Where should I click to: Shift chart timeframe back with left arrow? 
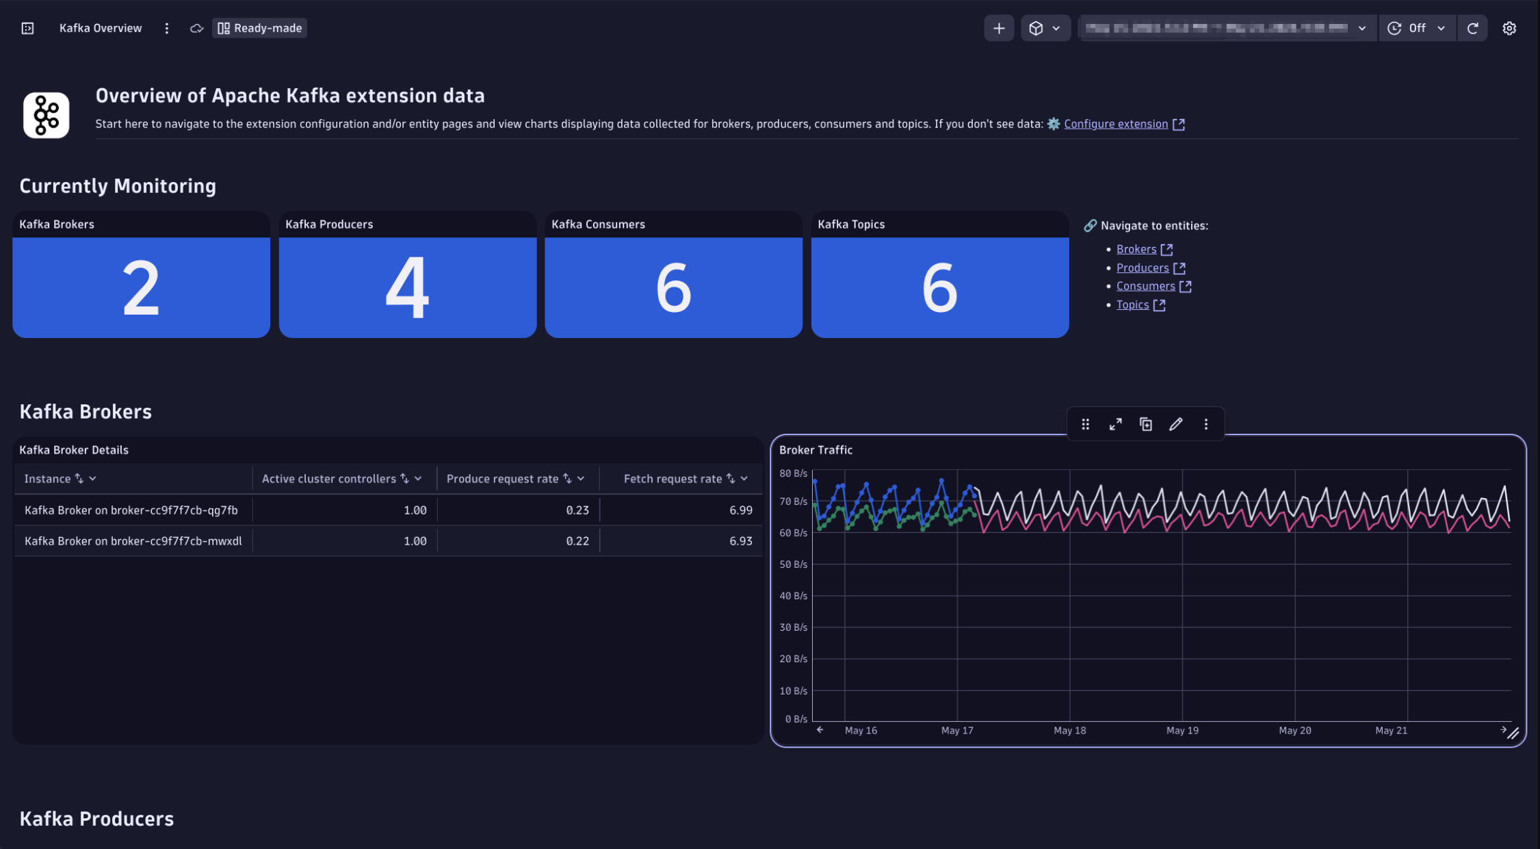point(820,730)
